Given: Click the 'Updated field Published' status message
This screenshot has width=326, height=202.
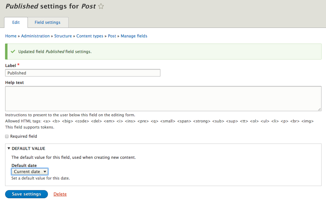Looking at the screenshot, I should pyautogui.click(x=55, y=52).
